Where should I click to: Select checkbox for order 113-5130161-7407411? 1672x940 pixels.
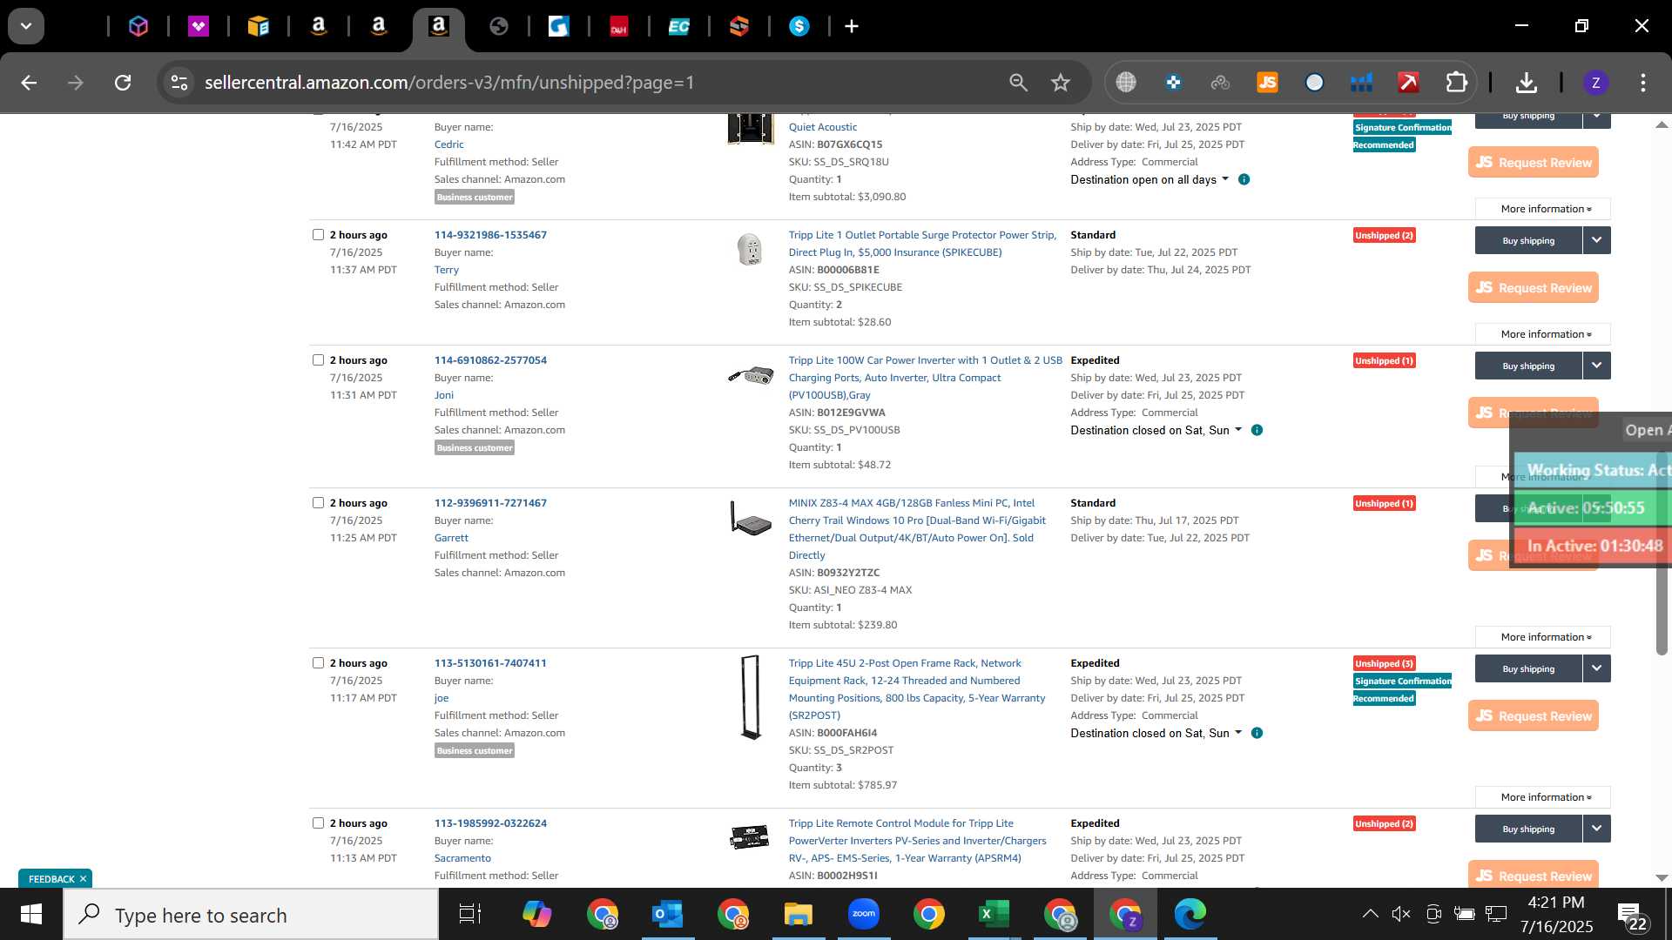point(318,662)
